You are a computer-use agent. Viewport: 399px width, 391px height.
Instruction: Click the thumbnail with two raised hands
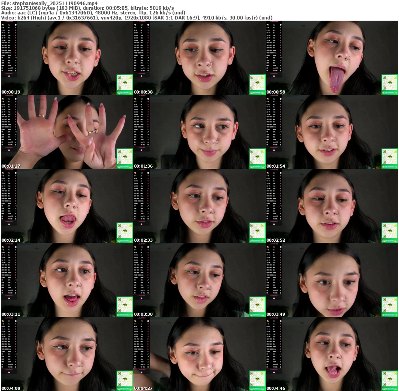(x=67, y=132)
